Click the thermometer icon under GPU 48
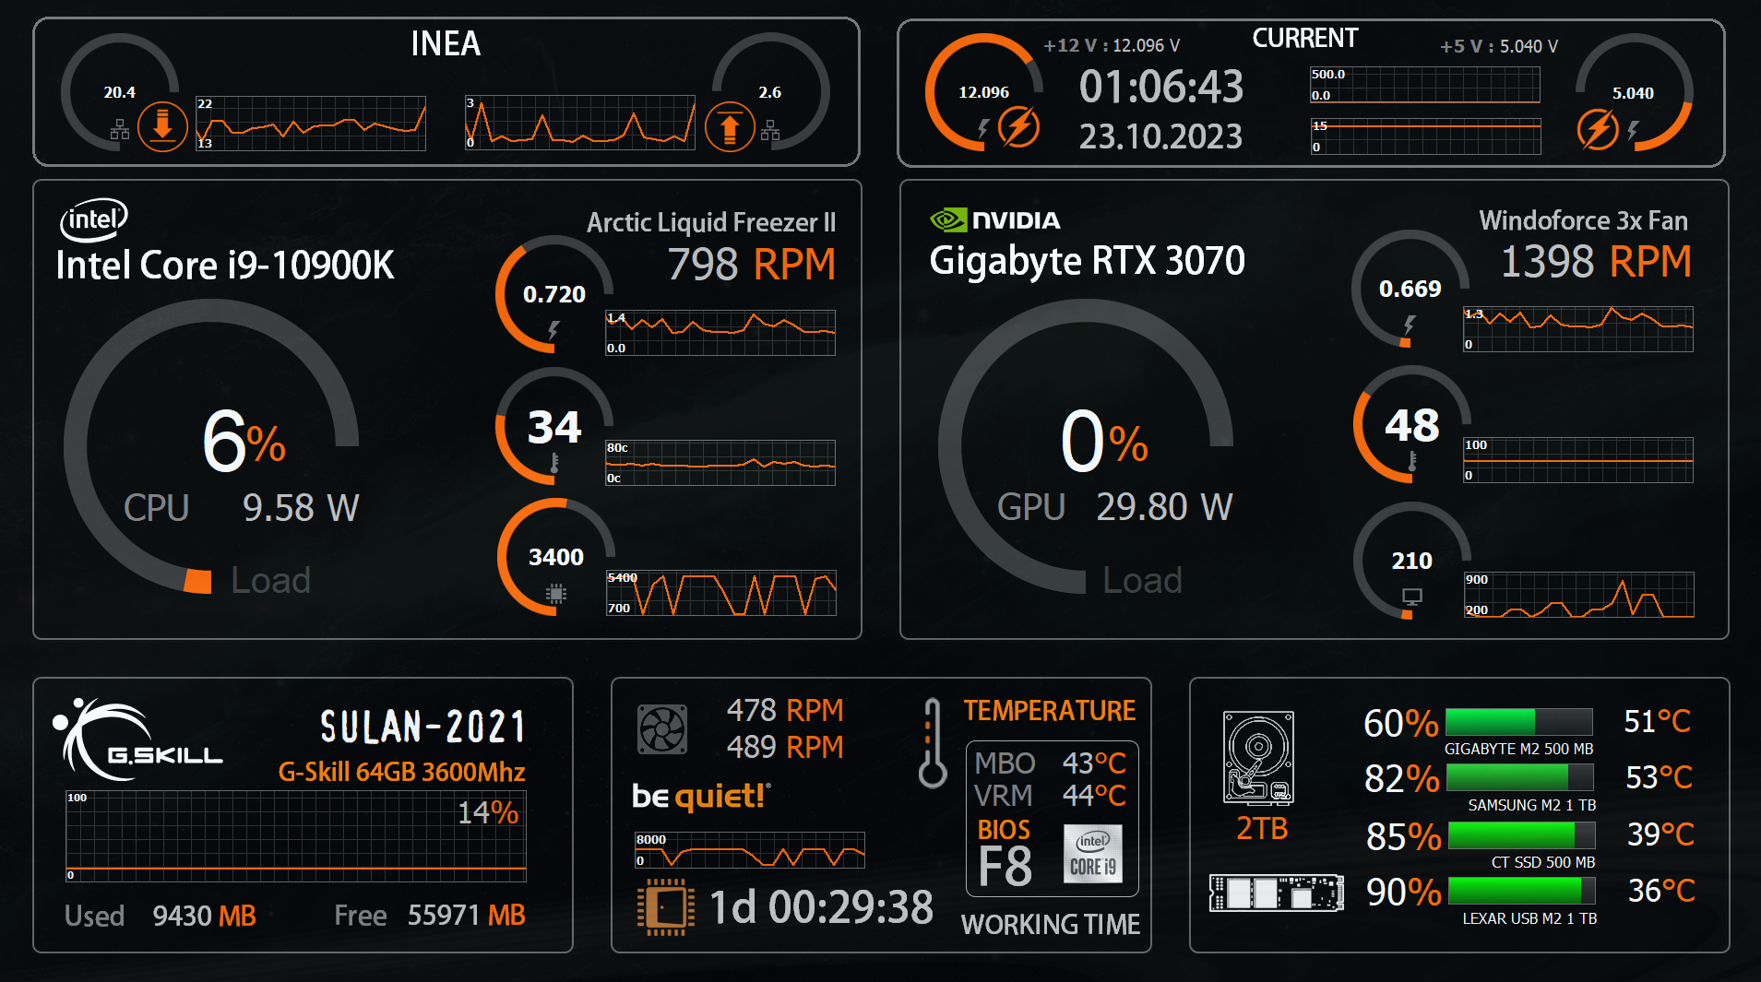 click(1412, 460)
